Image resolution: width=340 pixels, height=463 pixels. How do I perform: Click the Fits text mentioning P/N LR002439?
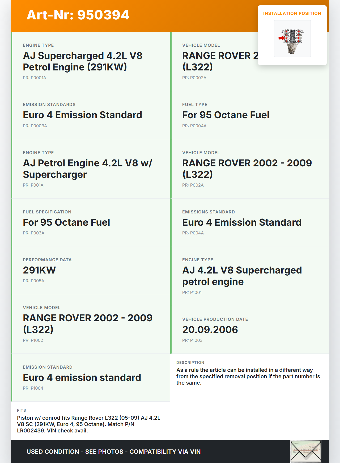[x=88, y=424]
